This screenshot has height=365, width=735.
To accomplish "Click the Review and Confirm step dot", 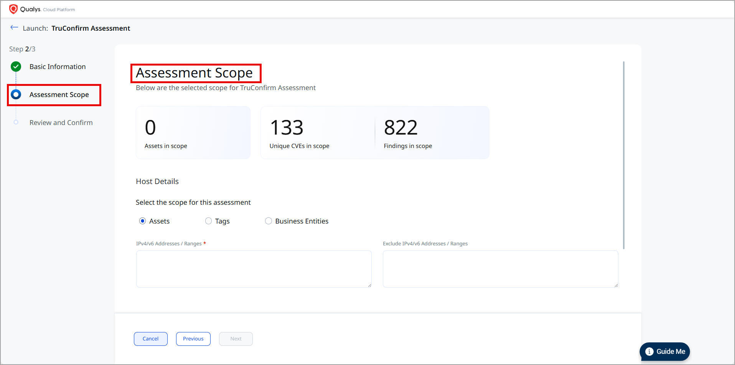I will 16,122.
